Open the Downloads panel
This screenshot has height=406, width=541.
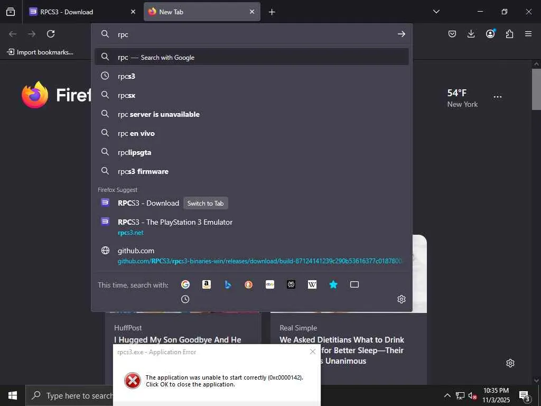[471, 34]
